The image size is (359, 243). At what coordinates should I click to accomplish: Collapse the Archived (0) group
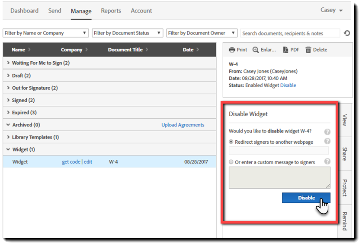(8, 125)
